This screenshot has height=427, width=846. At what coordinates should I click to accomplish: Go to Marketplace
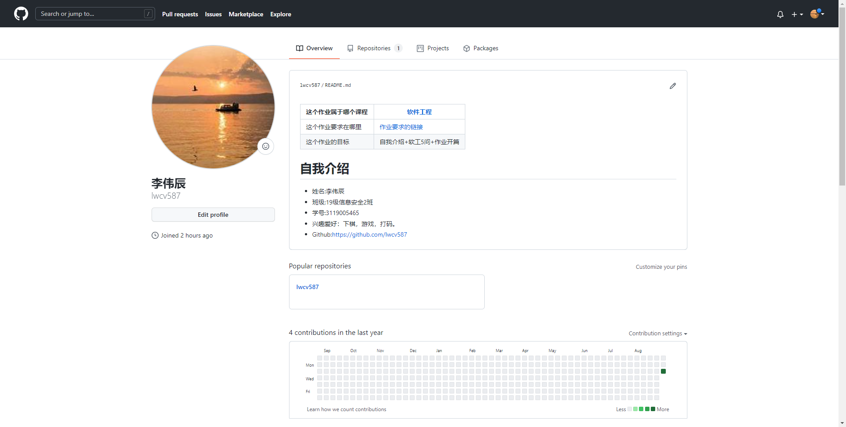tap(246, 14)
